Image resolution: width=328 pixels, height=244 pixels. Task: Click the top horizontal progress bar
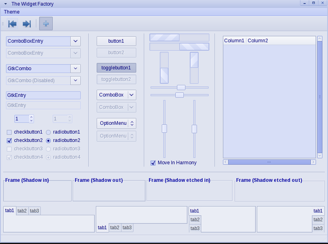[179, 37]
